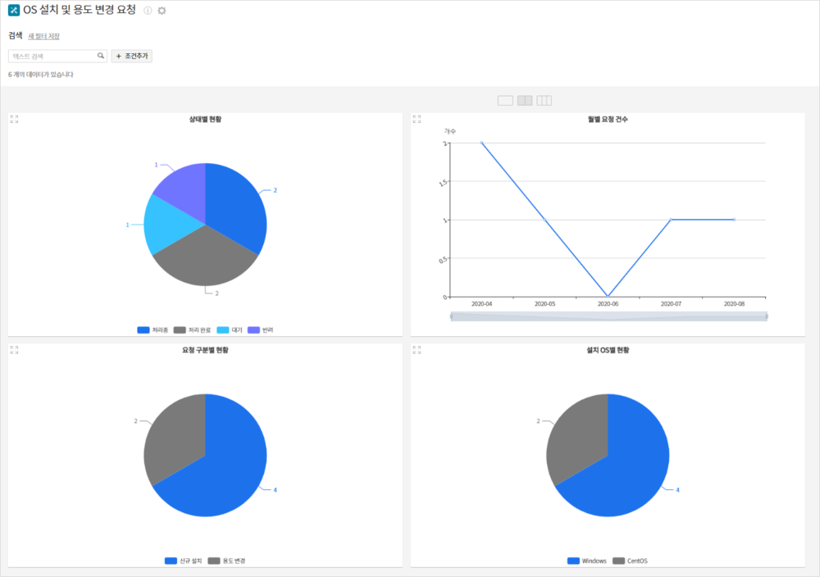Click the 2020-06 axis label
The width and height of the screenshot is (820, 577).
(608, 303)
